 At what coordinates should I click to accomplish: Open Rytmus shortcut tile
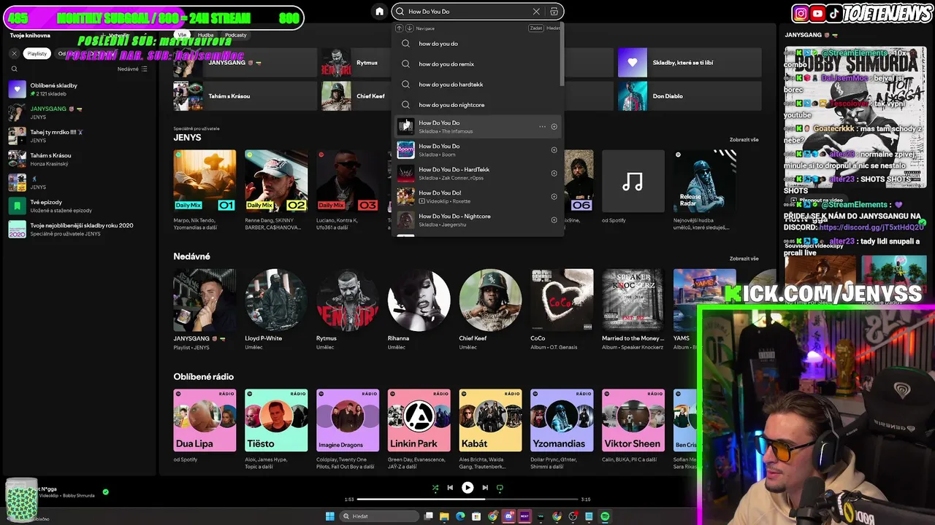(356, 63)
